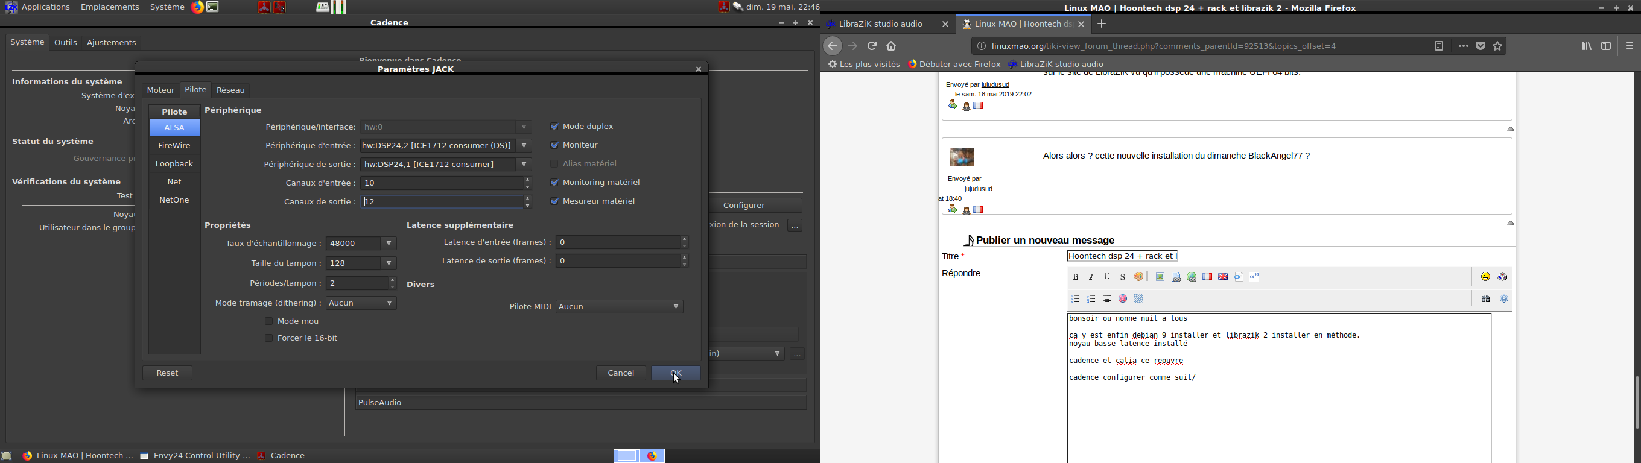
Task: Insert an image in the forum message
Action: click(1160, 277)
